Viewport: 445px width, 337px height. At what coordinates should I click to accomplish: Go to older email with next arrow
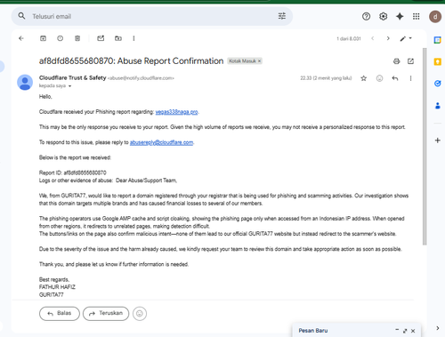pos(388,38)
